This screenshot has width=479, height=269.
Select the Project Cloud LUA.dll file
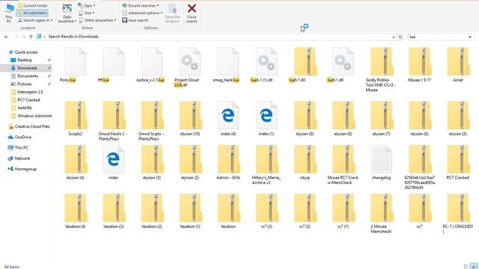189,61
